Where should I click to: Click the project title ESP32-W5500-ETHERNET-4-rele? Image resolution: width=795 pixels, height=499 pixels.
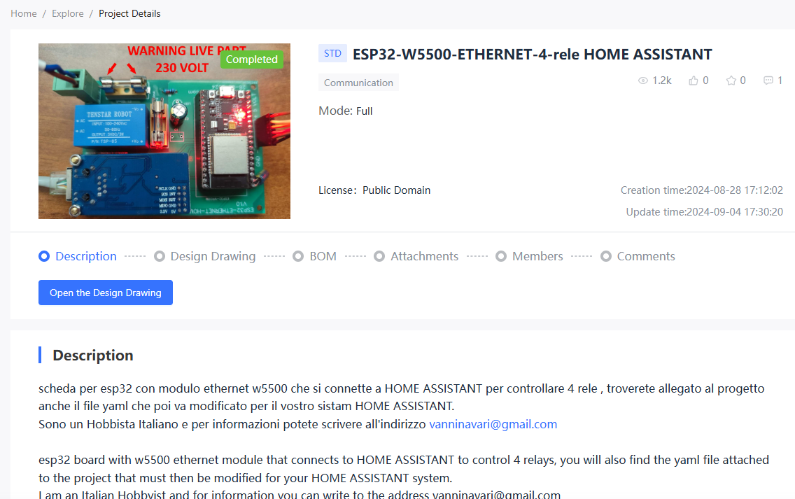coord(532,55)
